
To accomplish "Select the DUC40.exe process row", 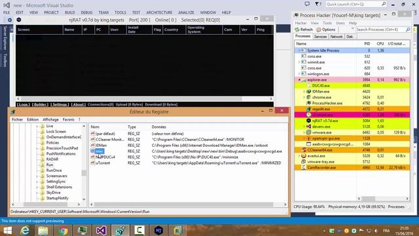I will pyautogui.click(x=352, y=86).
